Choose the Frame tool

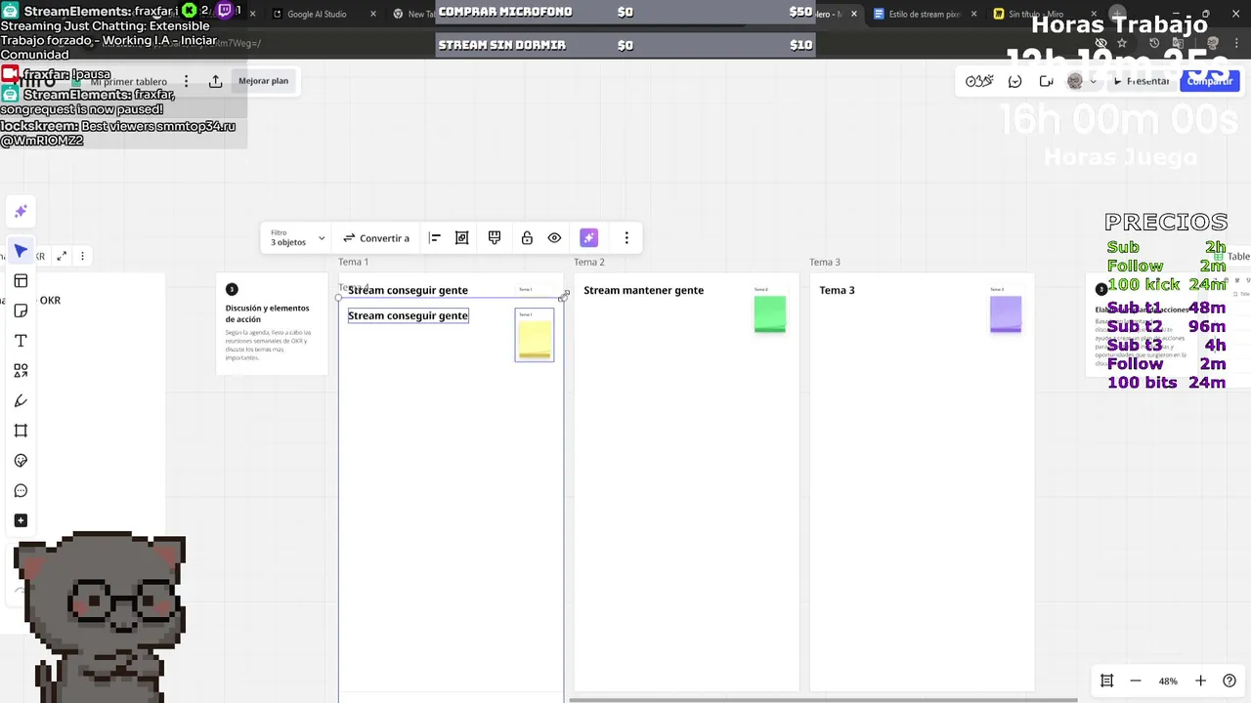tap(21, 431)
